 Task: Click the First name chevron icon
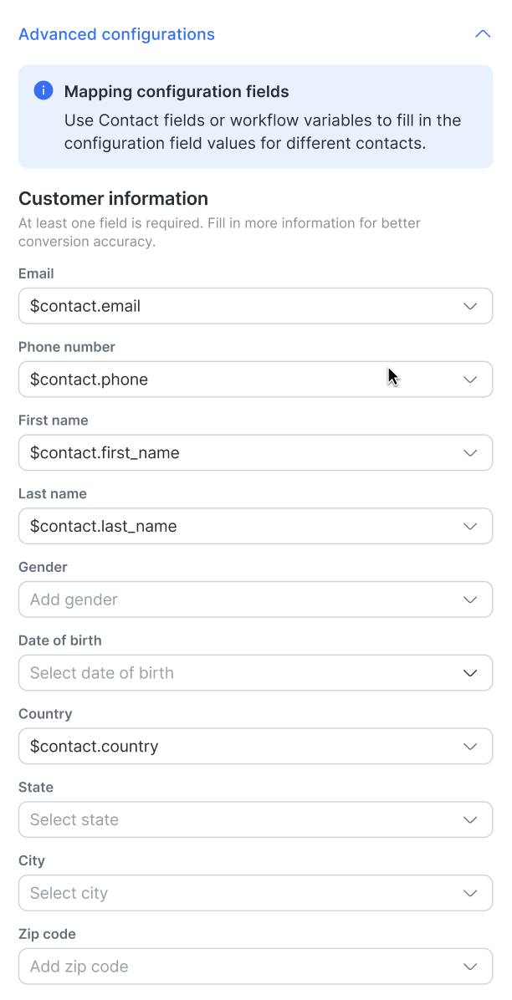pyautogui.click(x=470, y=453)
